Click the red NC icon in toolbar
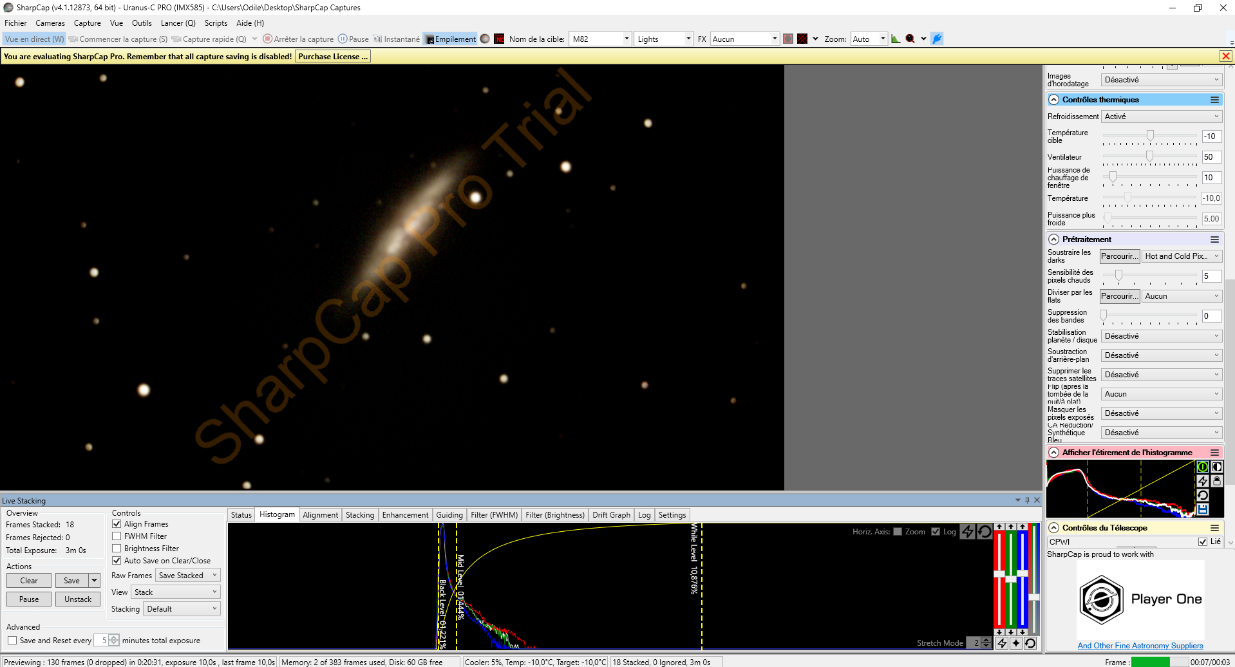The width and height of the screenshot is (1235, 667). coord(499,39)
